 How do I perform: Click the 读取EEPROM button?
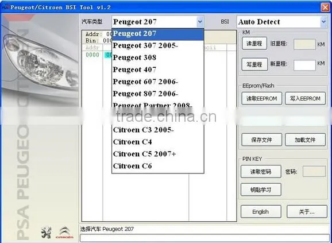[x=262, y=99]
